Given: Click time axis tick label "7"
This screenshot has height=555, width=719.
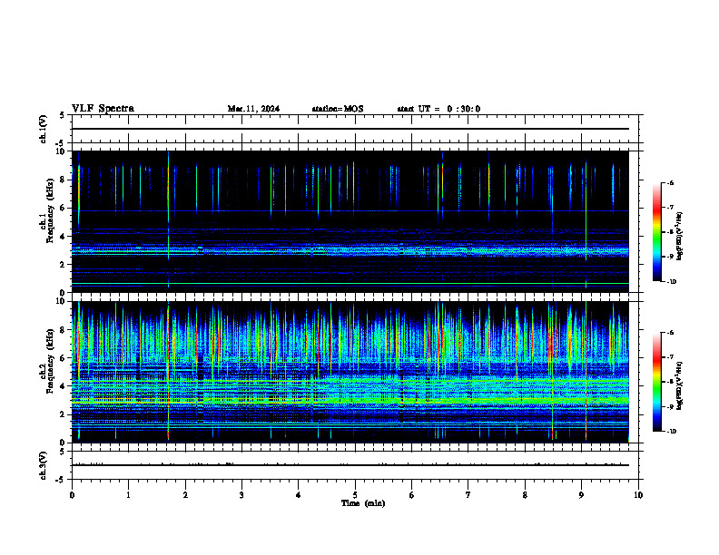Looking at the screenshot, I should 468,495.
